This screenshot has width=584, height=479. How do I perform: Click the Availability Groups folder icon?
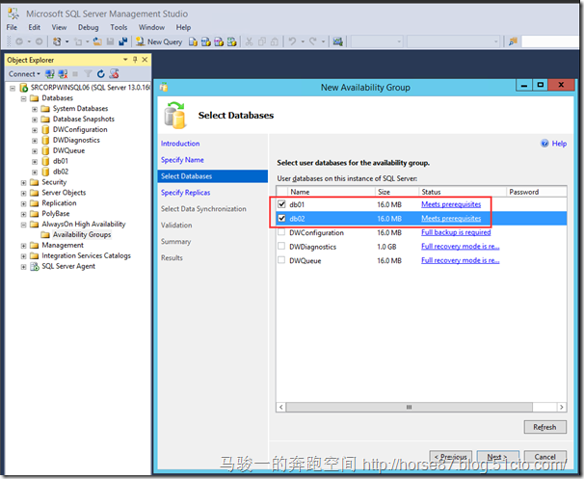45,234
